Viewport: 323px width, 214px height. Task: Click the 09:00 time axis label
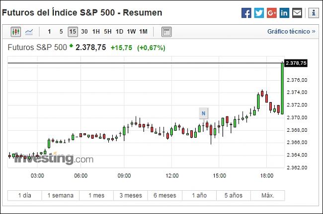124,175
